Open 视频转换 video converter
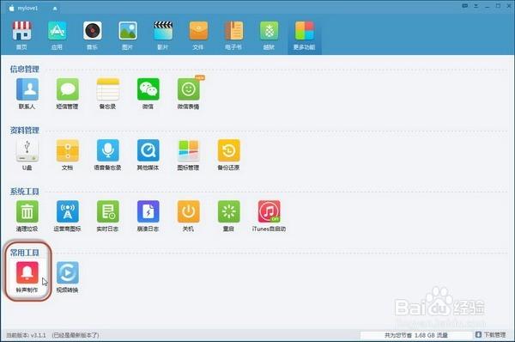This screenshot has width=515, height=342. pos(67,277)
